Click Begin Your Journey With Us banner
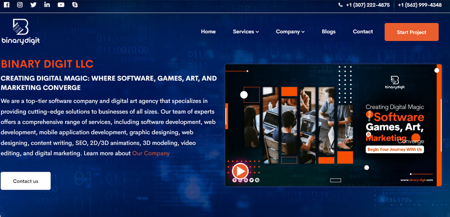Image resolution: width=450 pixels, height=217 pixels. (x=394, y=149)
